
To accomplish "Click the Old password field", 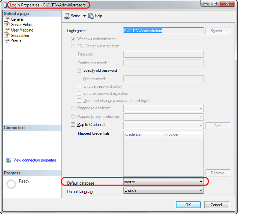I will pos(163,79).
